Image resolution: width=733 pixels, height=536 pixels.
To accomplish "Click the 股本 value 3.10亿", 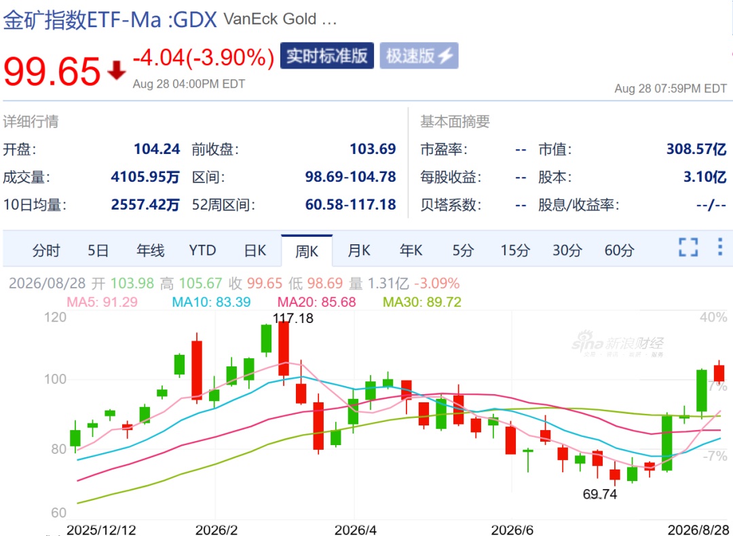I will coord(705,176).
